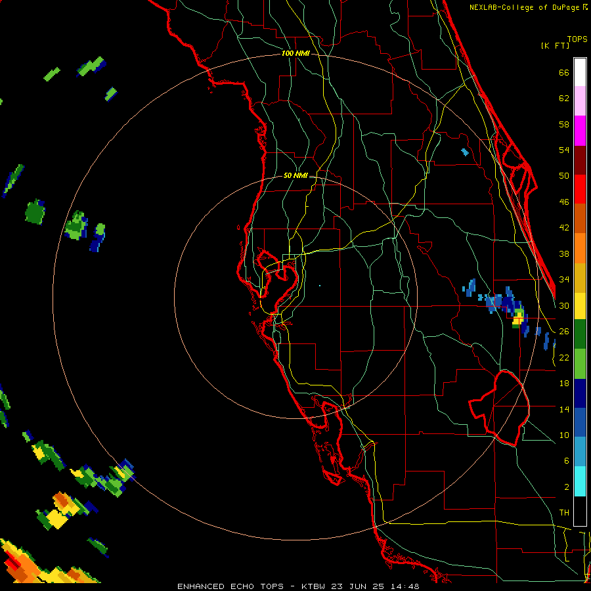Pick the dark orange legend swatch
Screen dimensions: 591x591
pyautogui.click(x=580, y=218)
